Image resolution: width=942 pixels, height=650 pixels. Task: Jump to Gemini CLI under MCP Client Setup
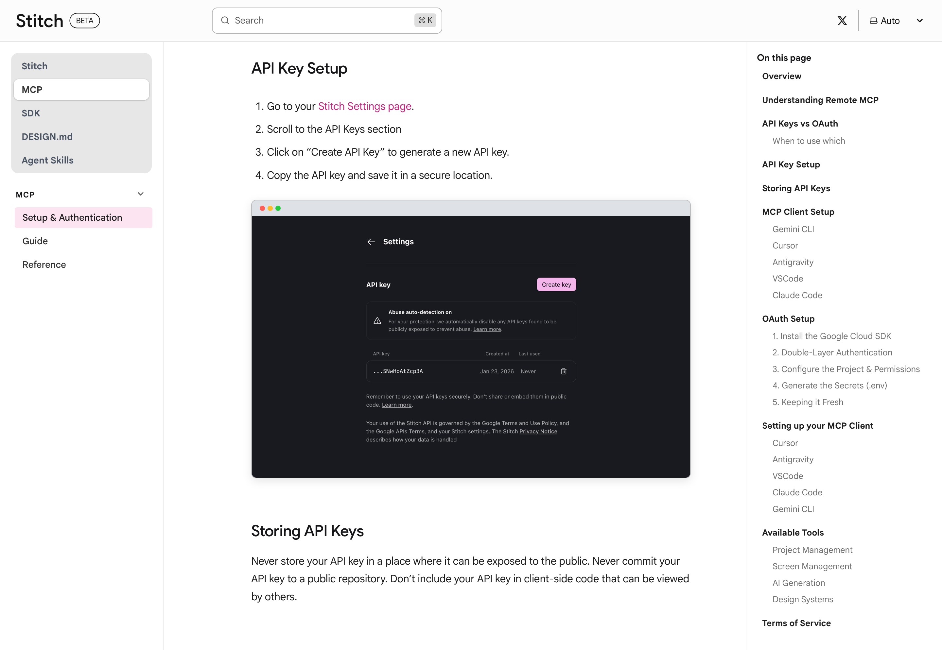click(793, 229)
